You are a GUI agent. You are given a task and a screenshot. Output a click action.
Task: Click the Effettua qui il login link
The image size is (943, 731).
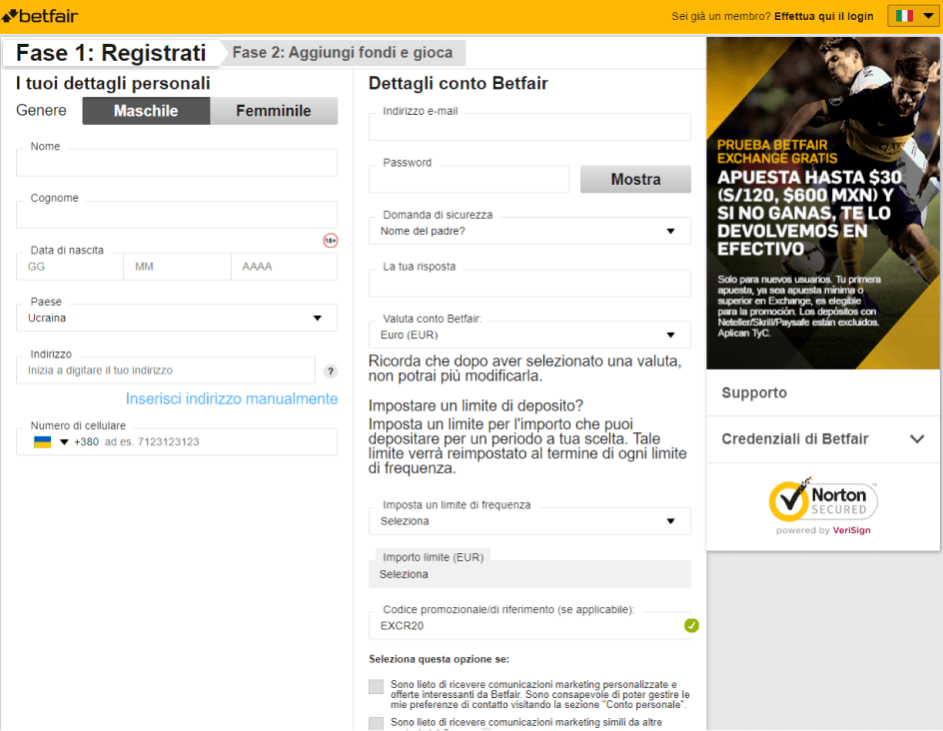(823, 16)
